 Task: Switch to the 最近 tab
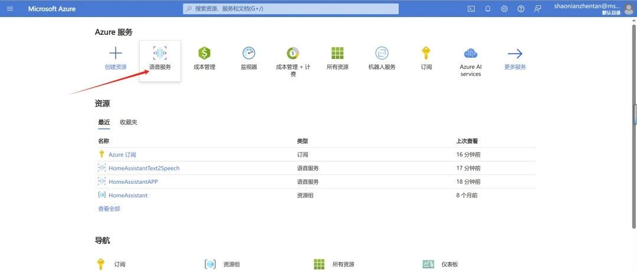[104, 122]
